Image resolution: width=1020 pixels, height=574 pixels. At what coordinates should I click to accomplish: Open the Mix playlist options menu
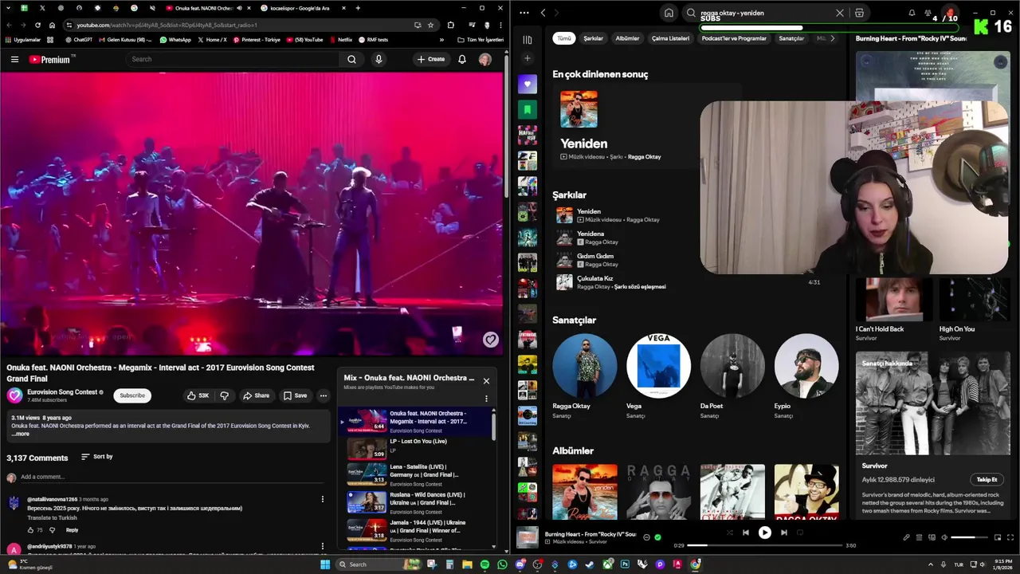[486, 399]
